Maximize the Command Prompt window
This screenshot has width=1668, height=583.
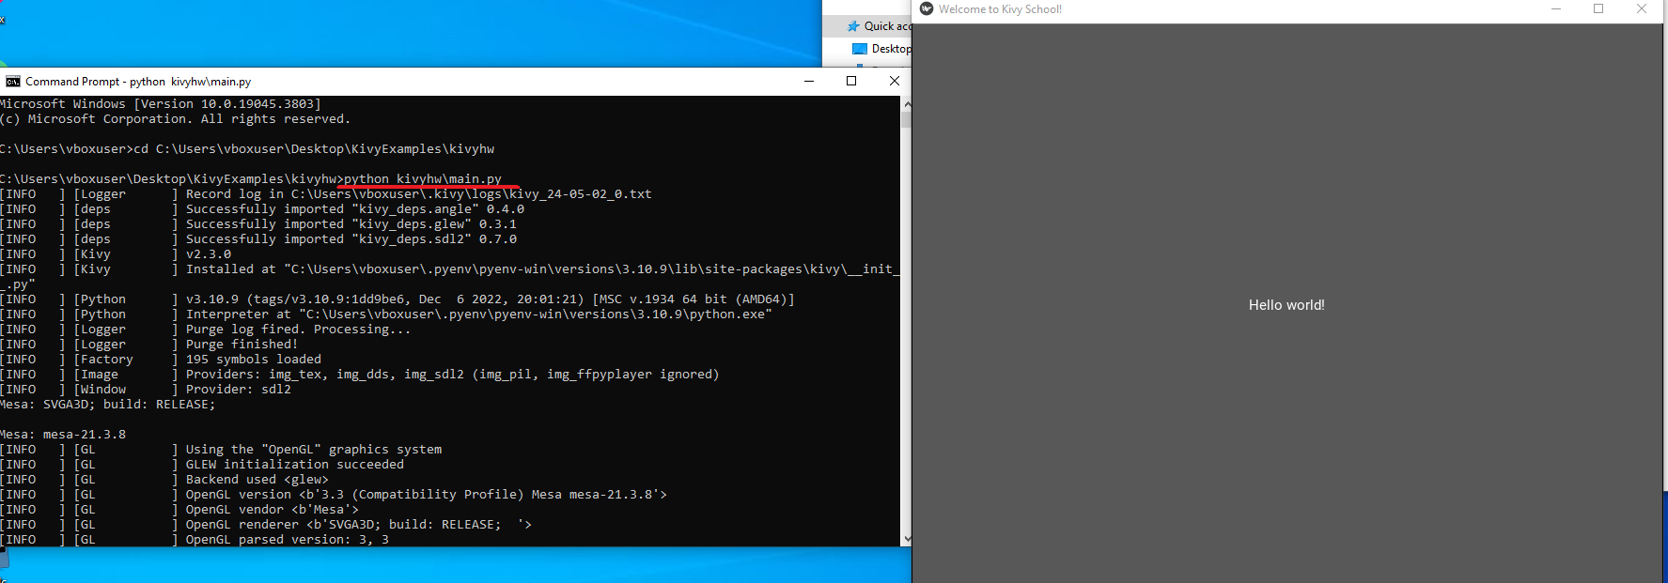[851, 81]
